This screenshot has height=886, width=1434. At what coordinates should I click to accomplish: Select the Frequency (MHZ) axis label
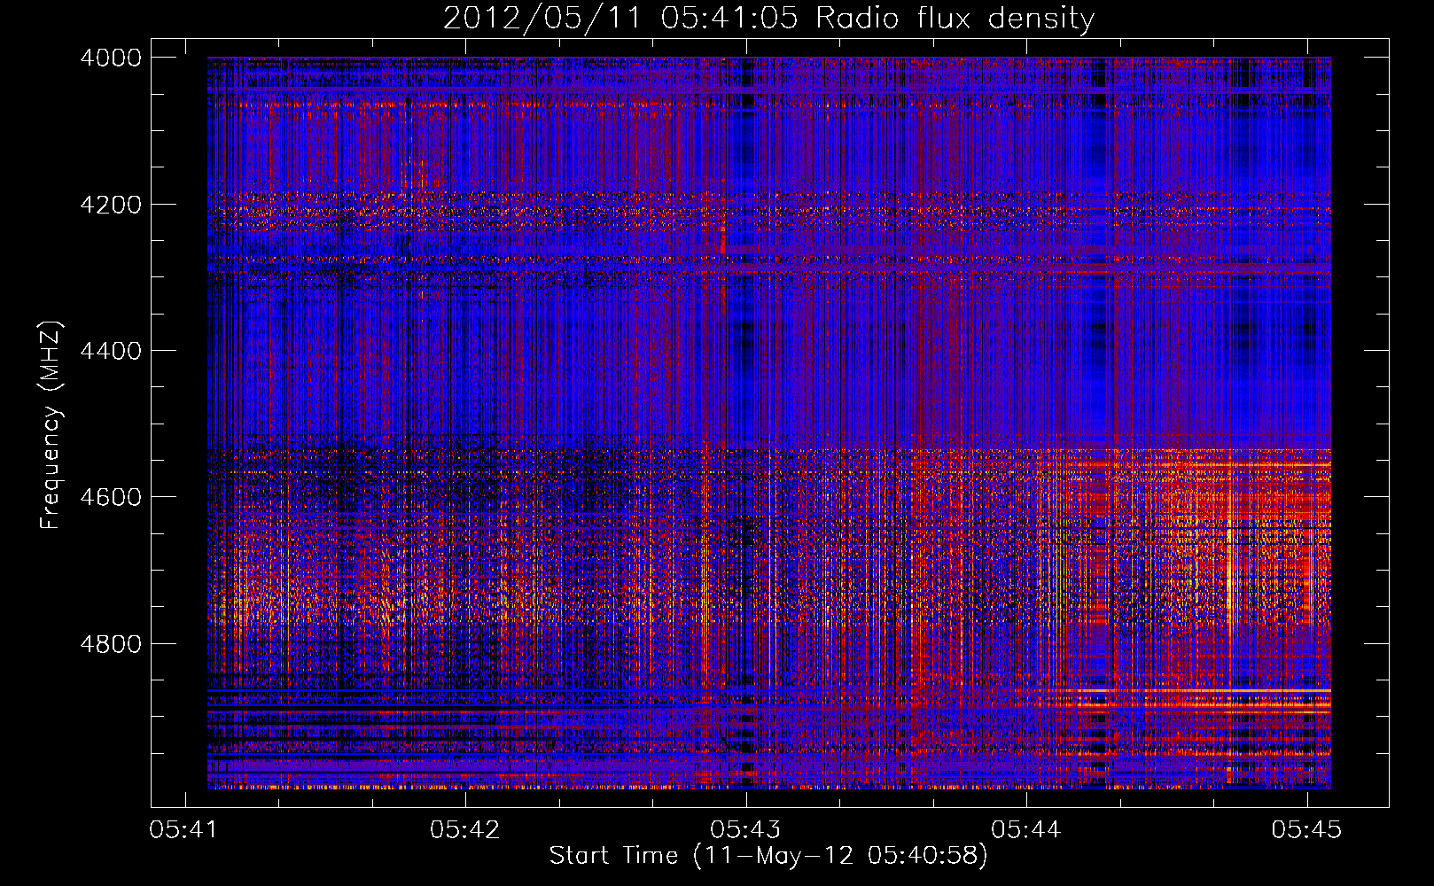point(50,425)
